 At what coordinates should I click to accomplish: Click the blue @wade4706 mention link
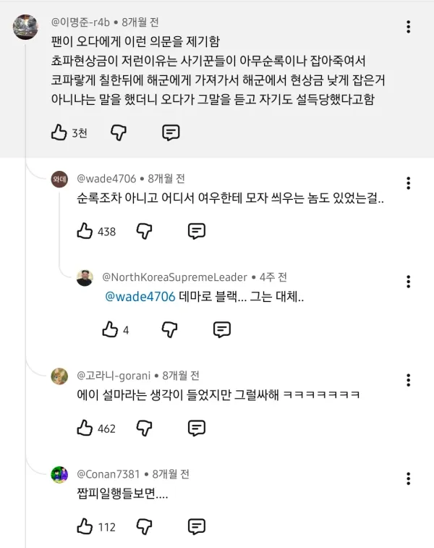pos(140,297)
